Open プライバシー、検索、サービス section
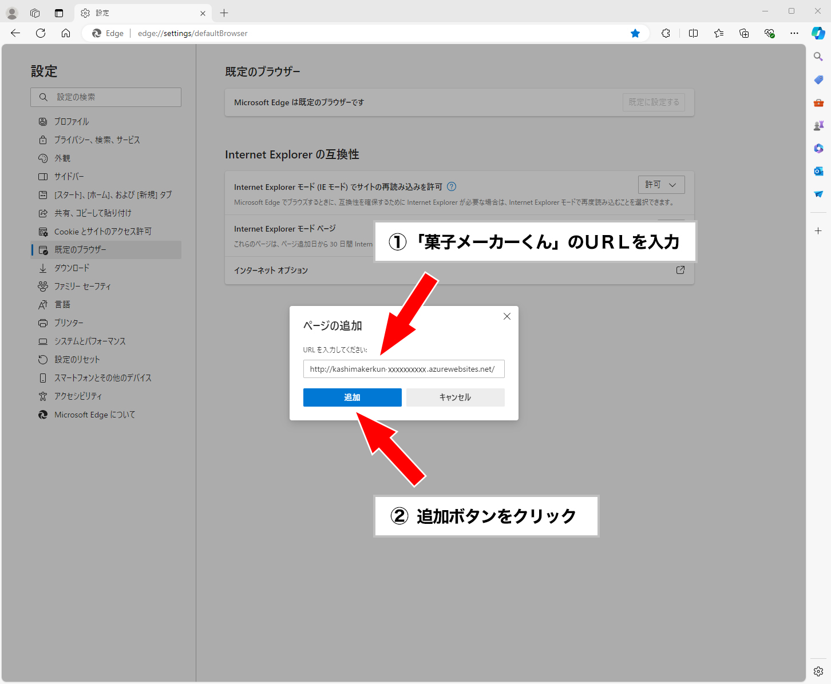The height and width of the screenshot is (684, 831). tap(106, 140)
